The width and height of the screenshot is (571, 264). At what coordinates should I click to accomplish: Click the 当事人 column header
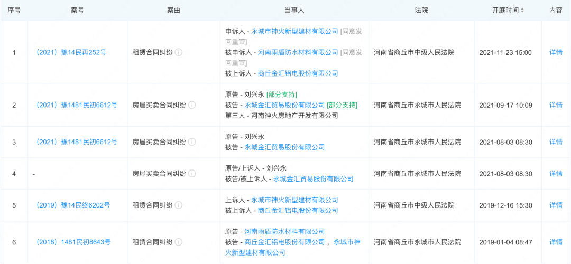(294, 11)
